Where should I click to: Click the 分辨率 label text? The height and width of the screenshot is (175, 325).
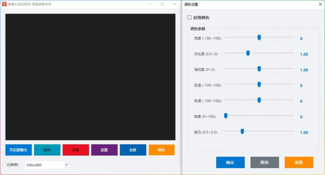[13, 165]
